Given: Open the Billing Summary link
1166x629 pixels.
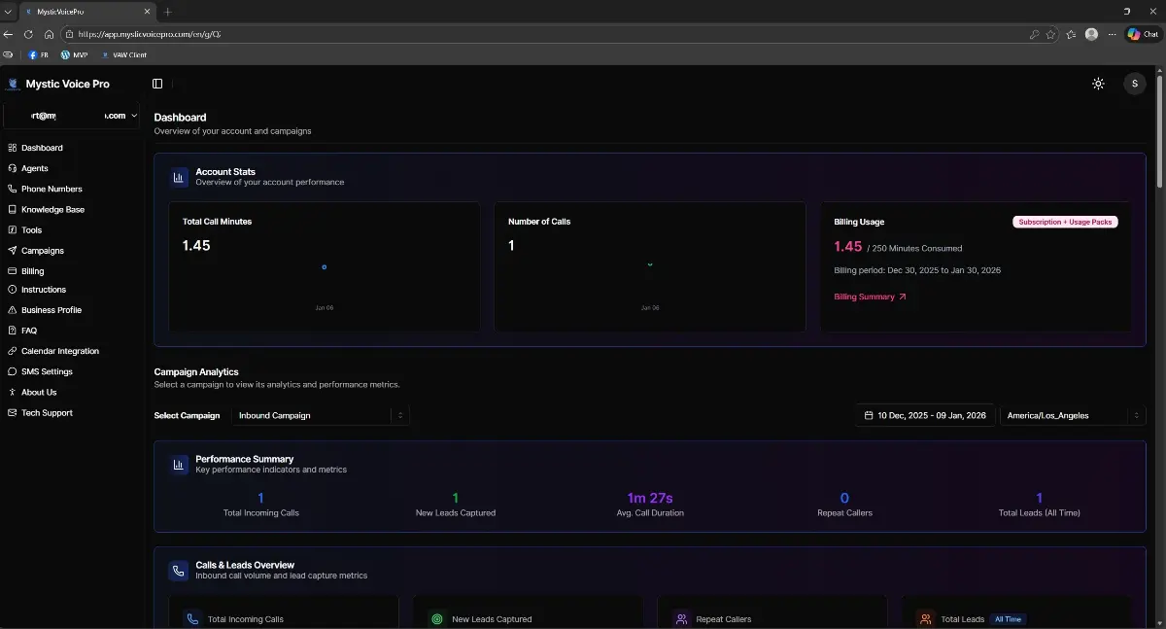Looking at the screenshot, I should tap(865, 297).
